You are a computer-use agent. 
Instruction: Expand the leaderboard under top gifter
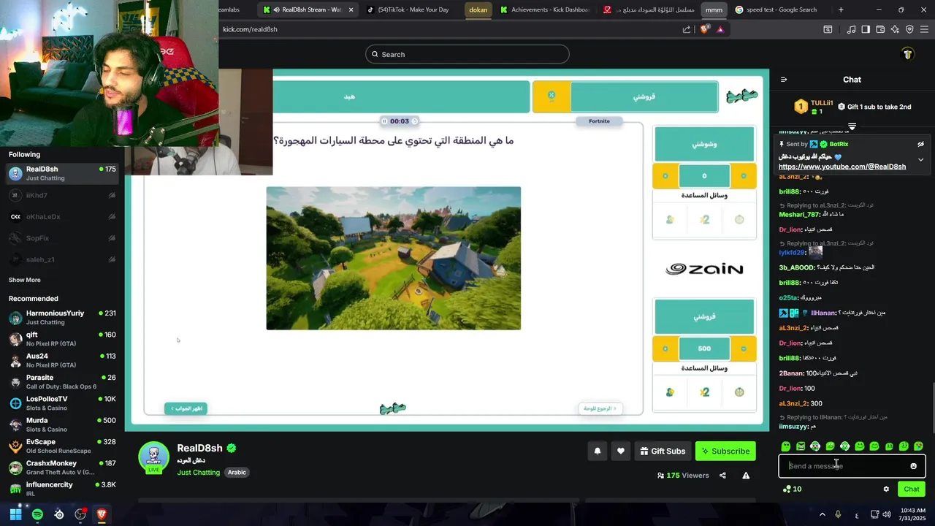point(852,126)
